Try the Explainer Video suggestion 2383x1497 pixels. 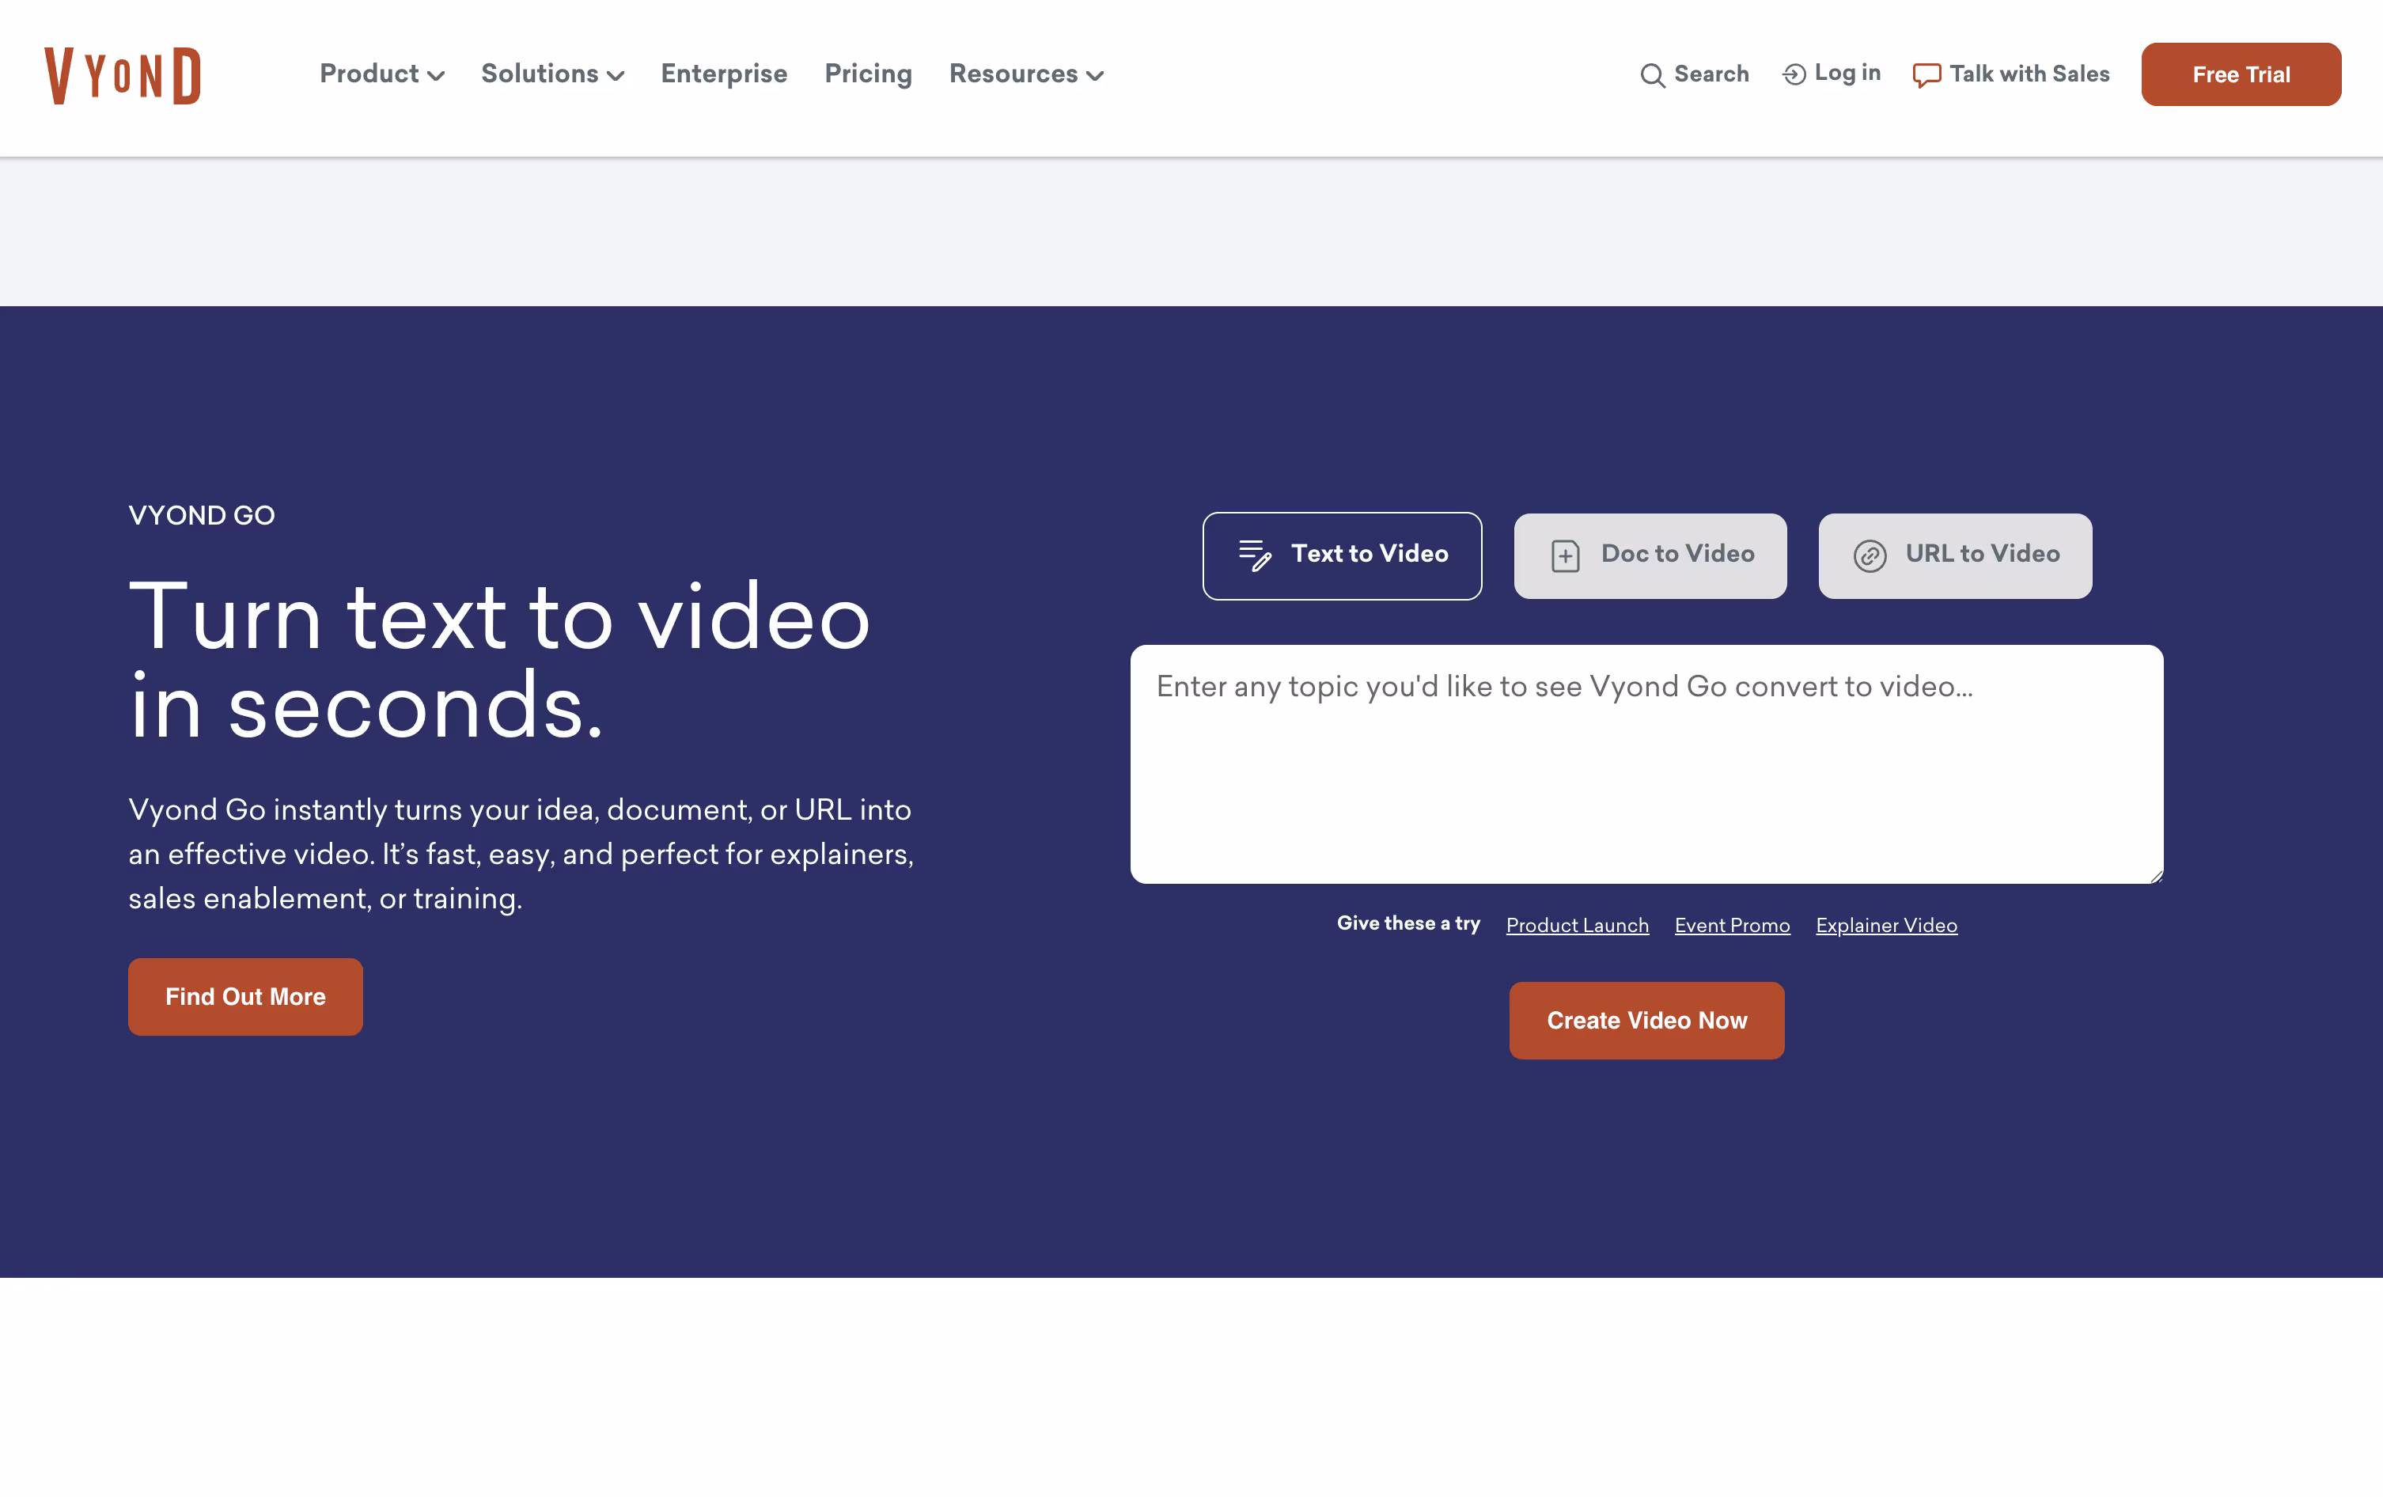coord(1886,925)
